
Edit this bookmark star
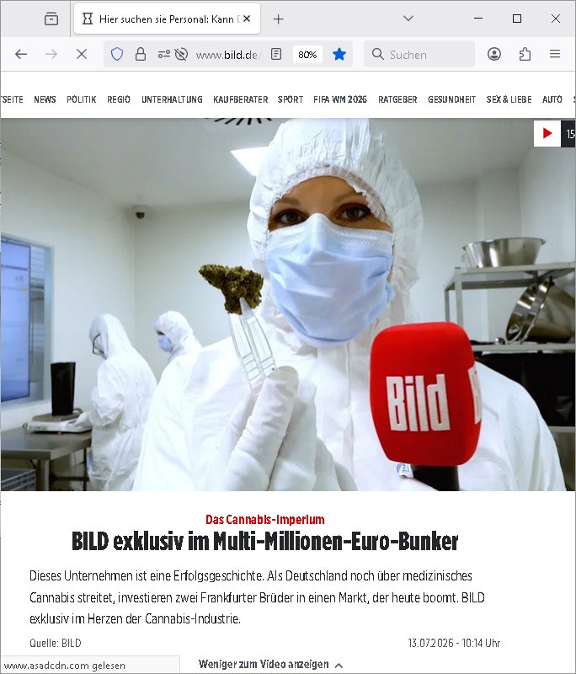pos(339,54)
